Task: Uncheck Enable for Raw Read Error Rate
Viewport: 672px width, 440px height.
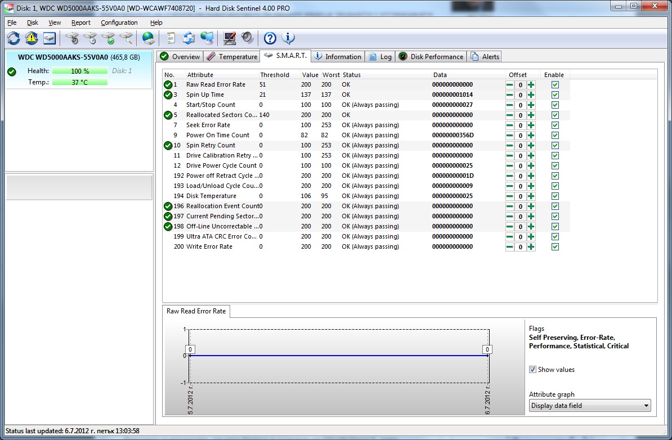Action: (555, 85)
